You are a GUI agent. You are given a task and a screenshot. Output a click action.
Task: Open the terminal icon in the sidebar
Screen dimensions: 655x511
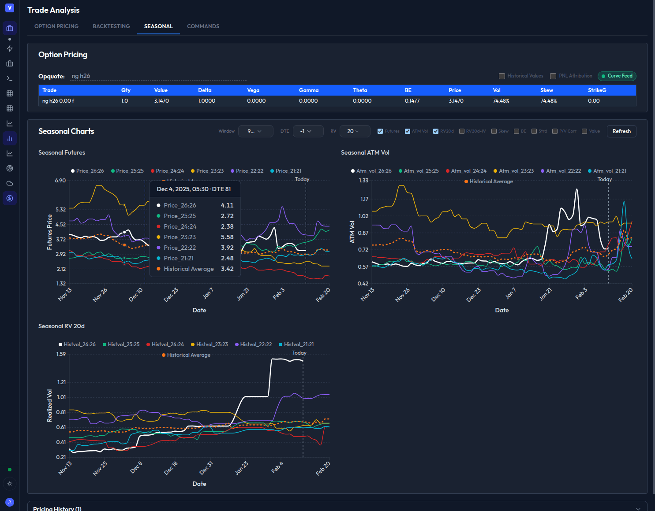pos(10,78)
